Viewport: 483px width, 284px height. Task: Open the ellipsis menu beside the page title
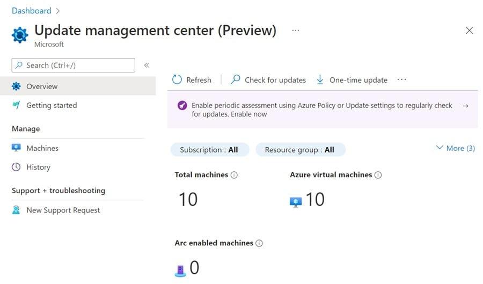pos(295,31)
